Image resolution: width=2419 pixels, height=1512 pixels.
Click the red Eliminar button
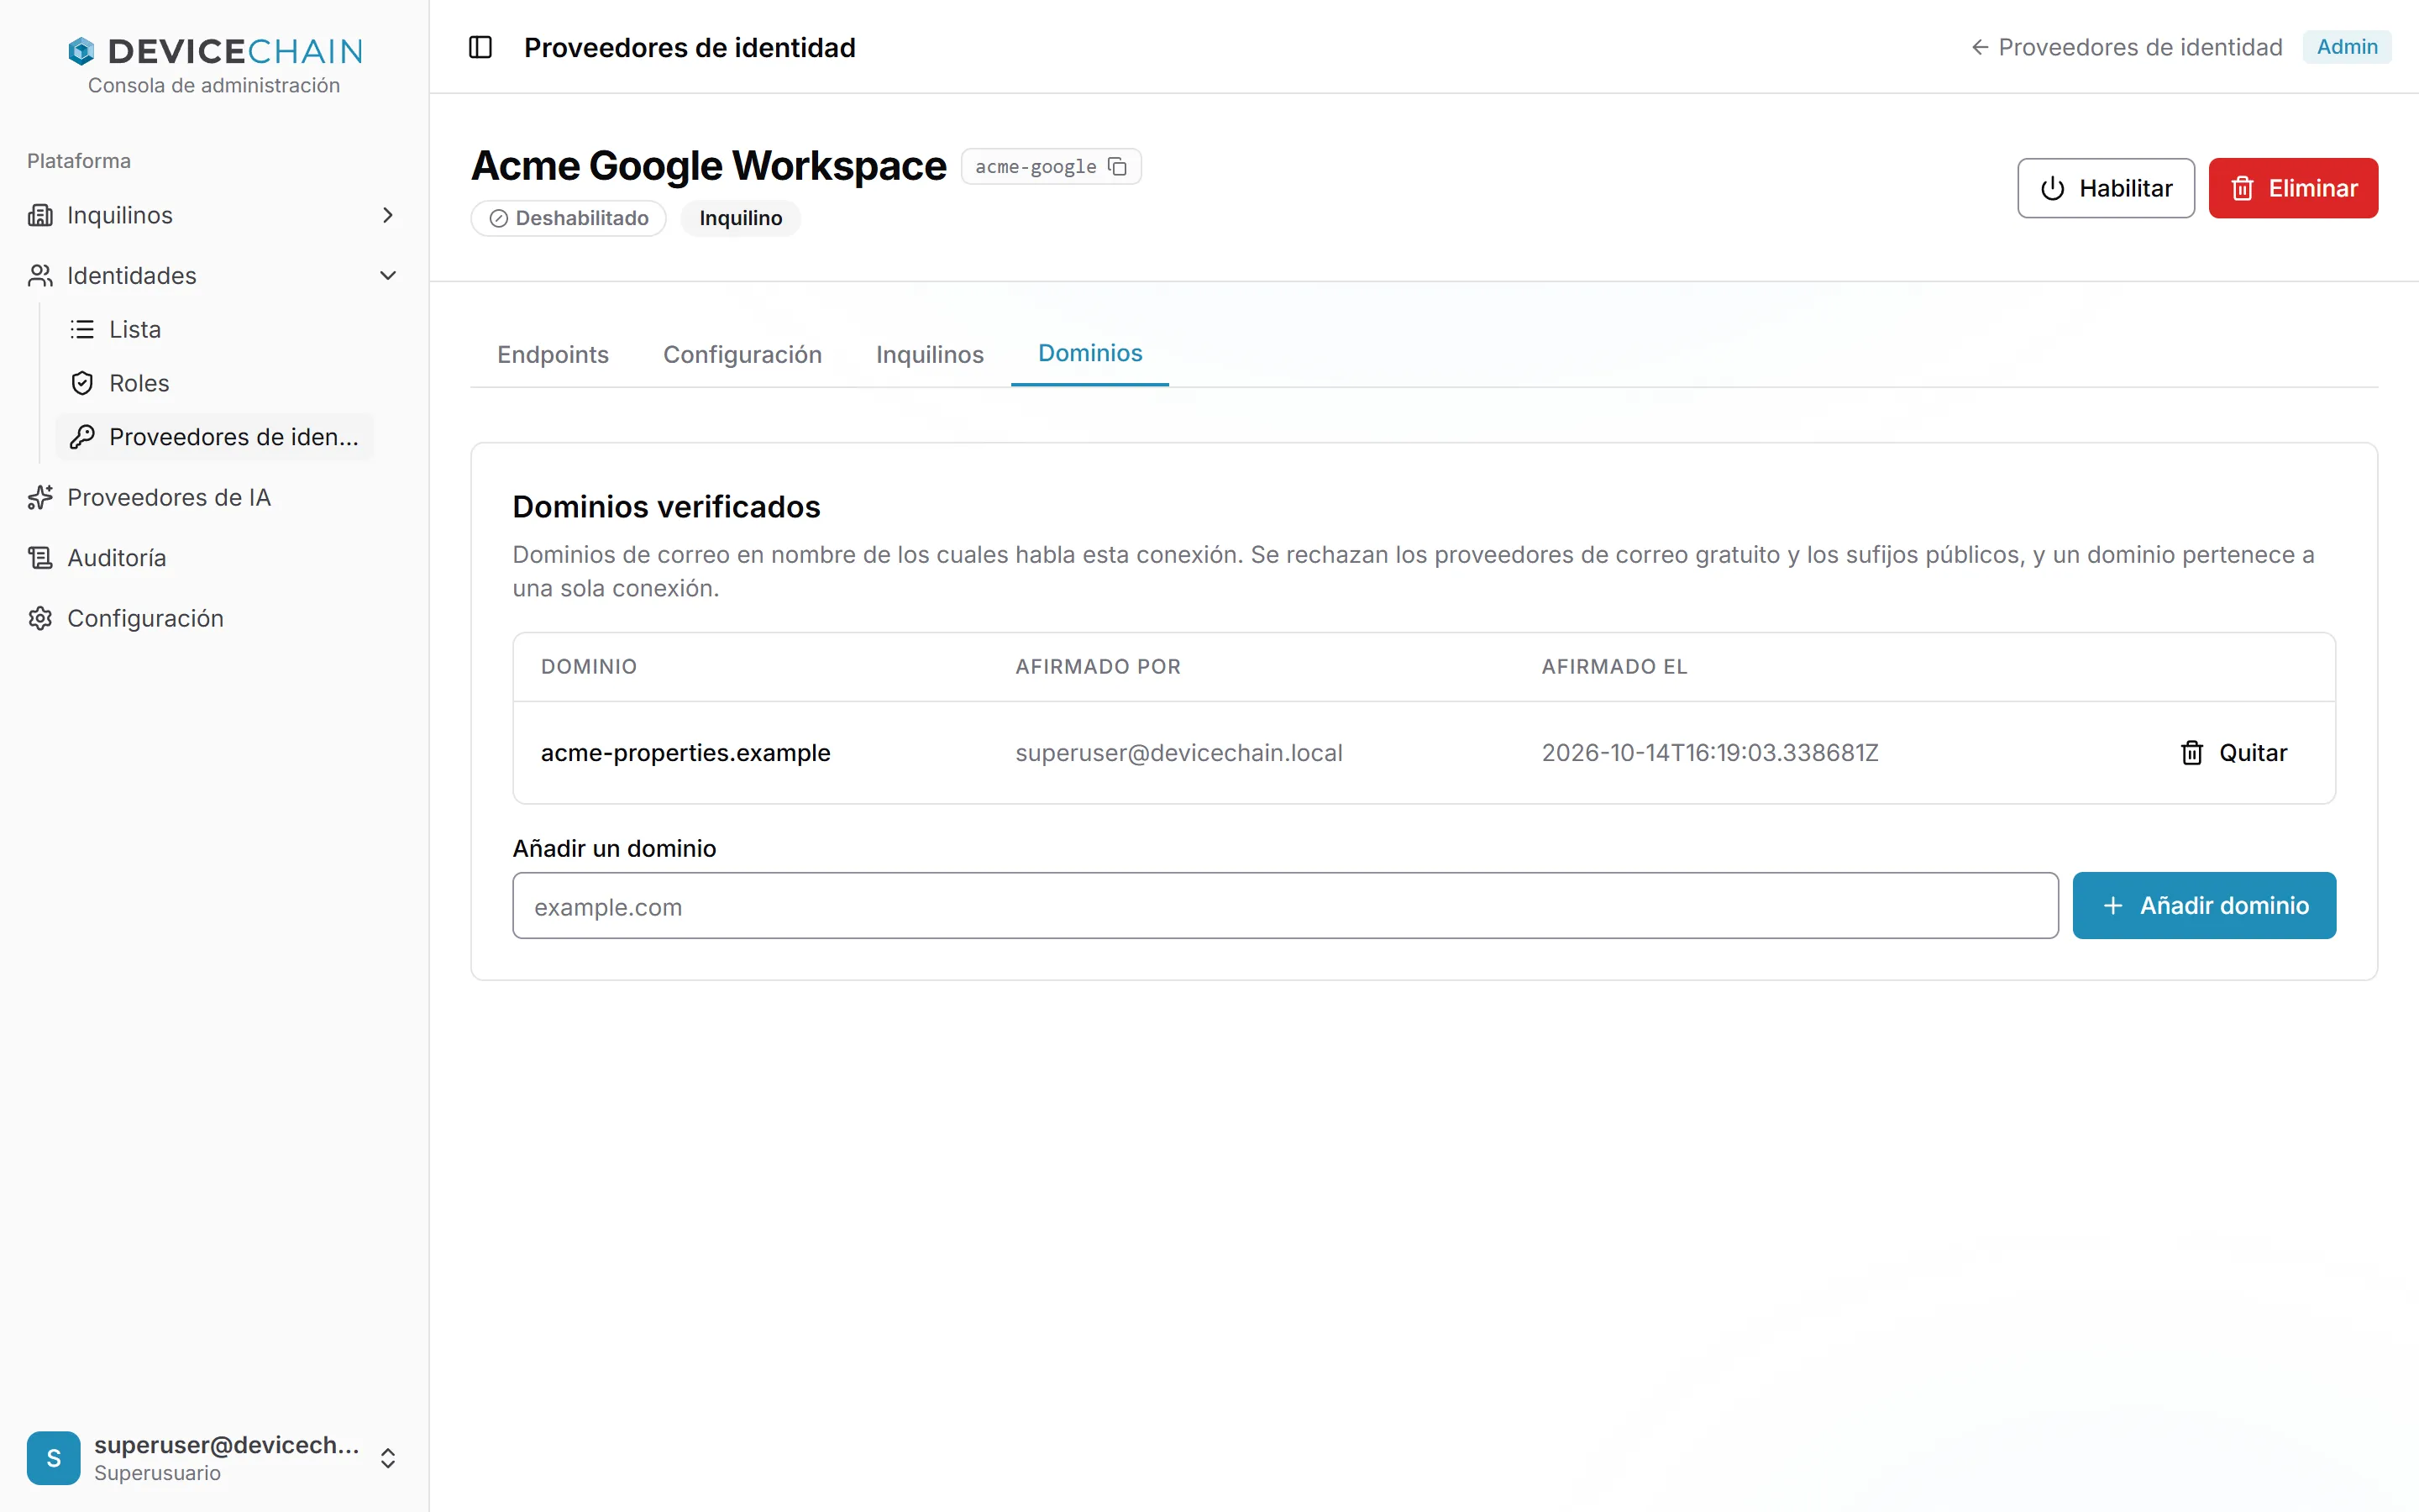(2293, 188)
